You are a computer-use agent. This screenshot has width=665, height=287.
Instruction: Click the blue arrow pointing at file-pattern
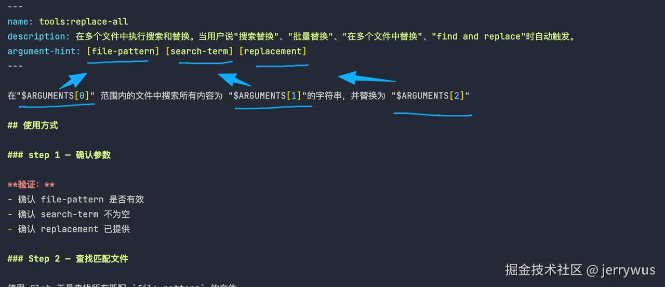click(74, 81)
